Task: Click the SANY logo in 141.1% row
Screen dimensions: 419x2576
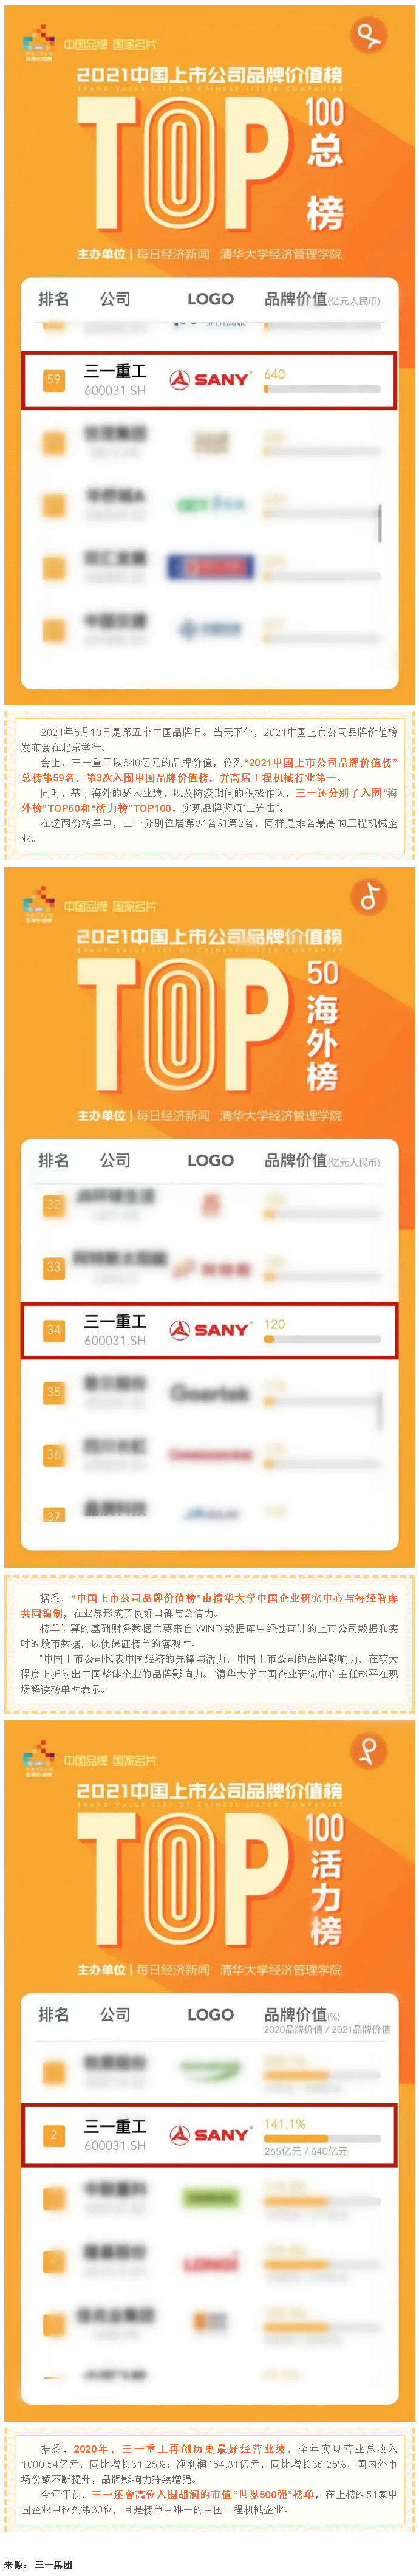Action: [209, 2134]
